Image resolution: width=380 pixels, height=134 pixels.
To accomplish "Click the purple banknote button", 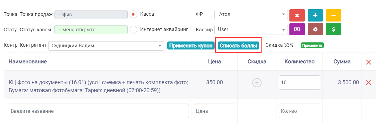I will click(297, 29).
